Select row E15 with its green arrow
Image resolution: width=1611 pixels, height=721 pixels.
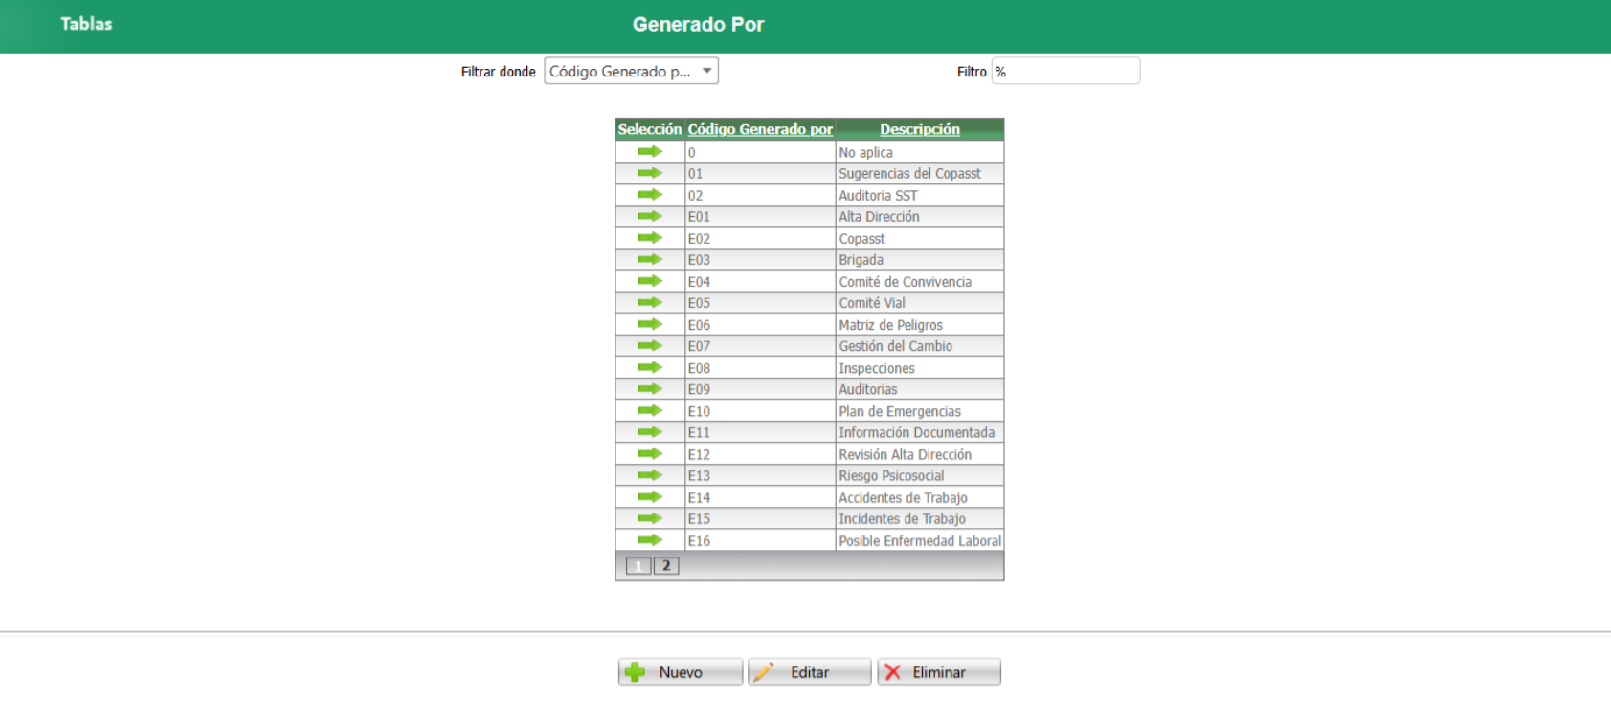tap(650, 518)
